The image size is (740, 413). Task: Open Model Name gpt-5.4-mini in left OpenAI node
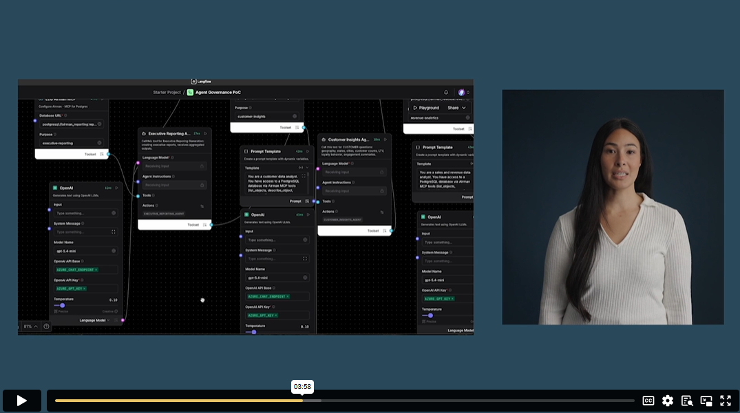pos(85,251)
